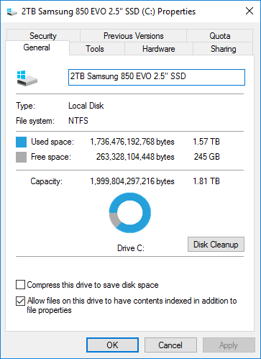This screenshot has width=261, height=359.
Task: Click the drive icon in the title bar
Action: click(12, 12)
